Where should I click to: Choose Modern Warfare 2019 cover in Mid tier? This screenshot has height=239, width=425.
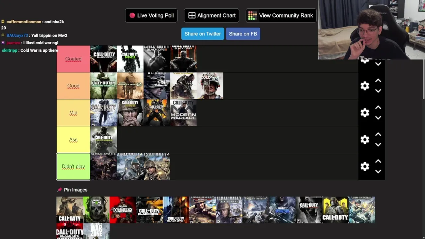[183, 113]
